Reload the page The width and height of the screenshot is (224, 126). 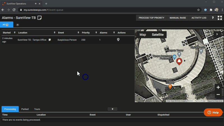click(14, 10)
